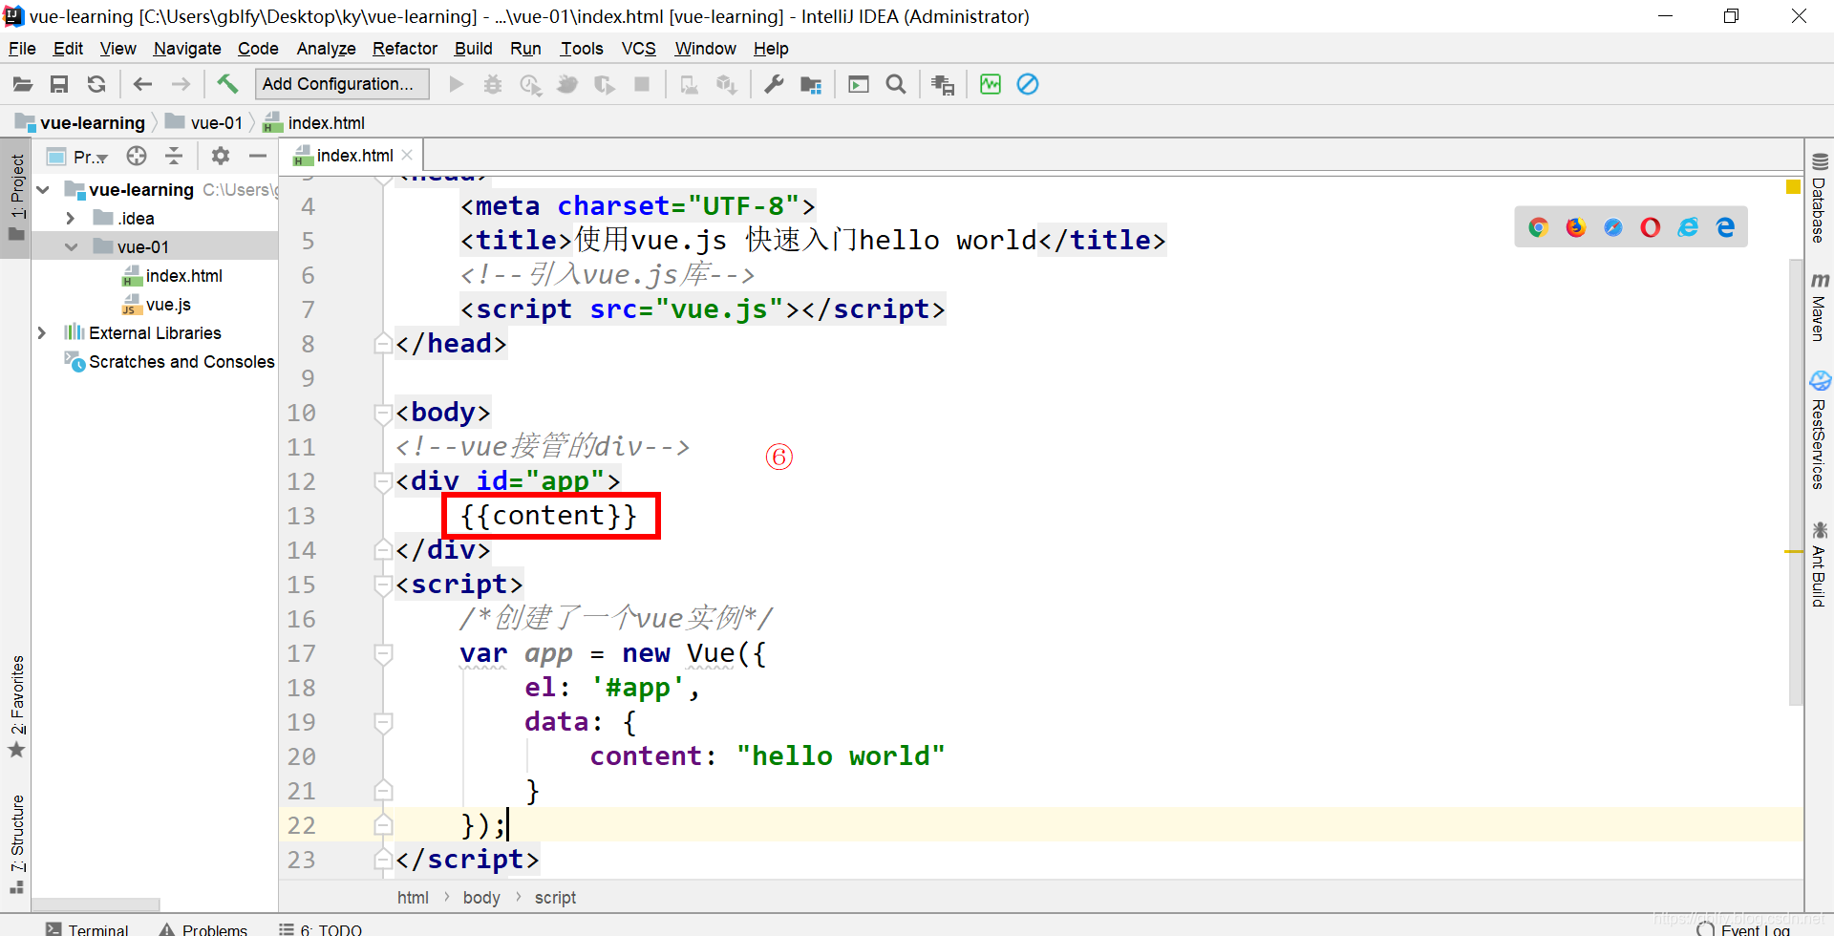This screenshot has width=1834, height=936.
Task: Expand the .idea folder
Action: pyautogui.click(x=71, y=219)
